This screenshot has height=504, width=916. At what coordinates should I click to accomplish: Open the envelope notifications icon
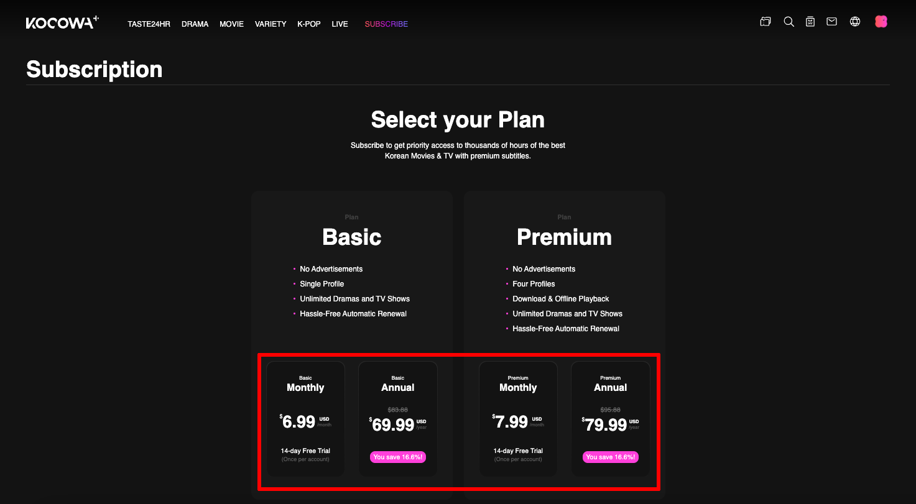(831, 21)
